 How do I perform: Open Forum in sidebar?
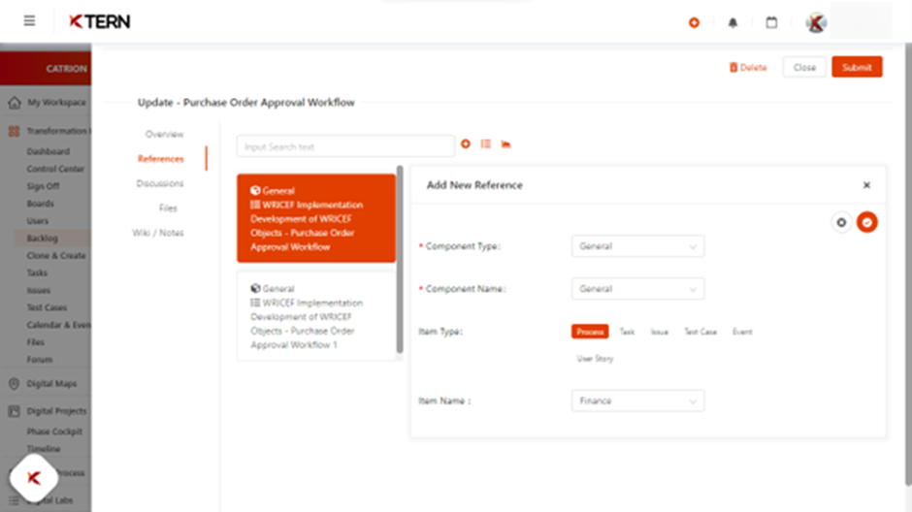point(40,360)
